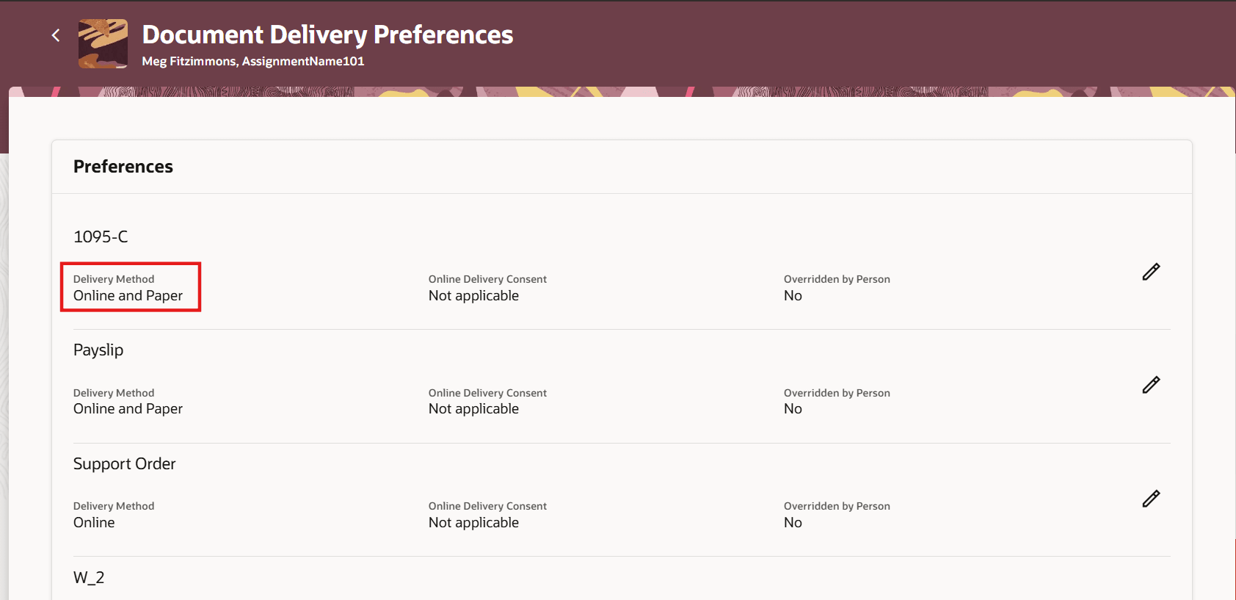
Task: Click Meg Fitzimmons profile avatar image
Action: click(103, 44)
